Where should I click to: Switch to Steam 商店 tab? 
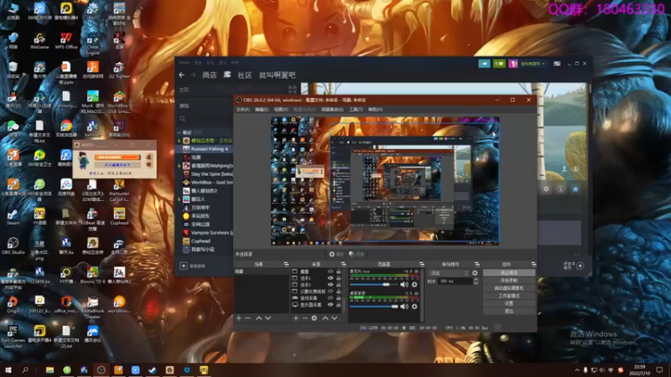[209, 75]
